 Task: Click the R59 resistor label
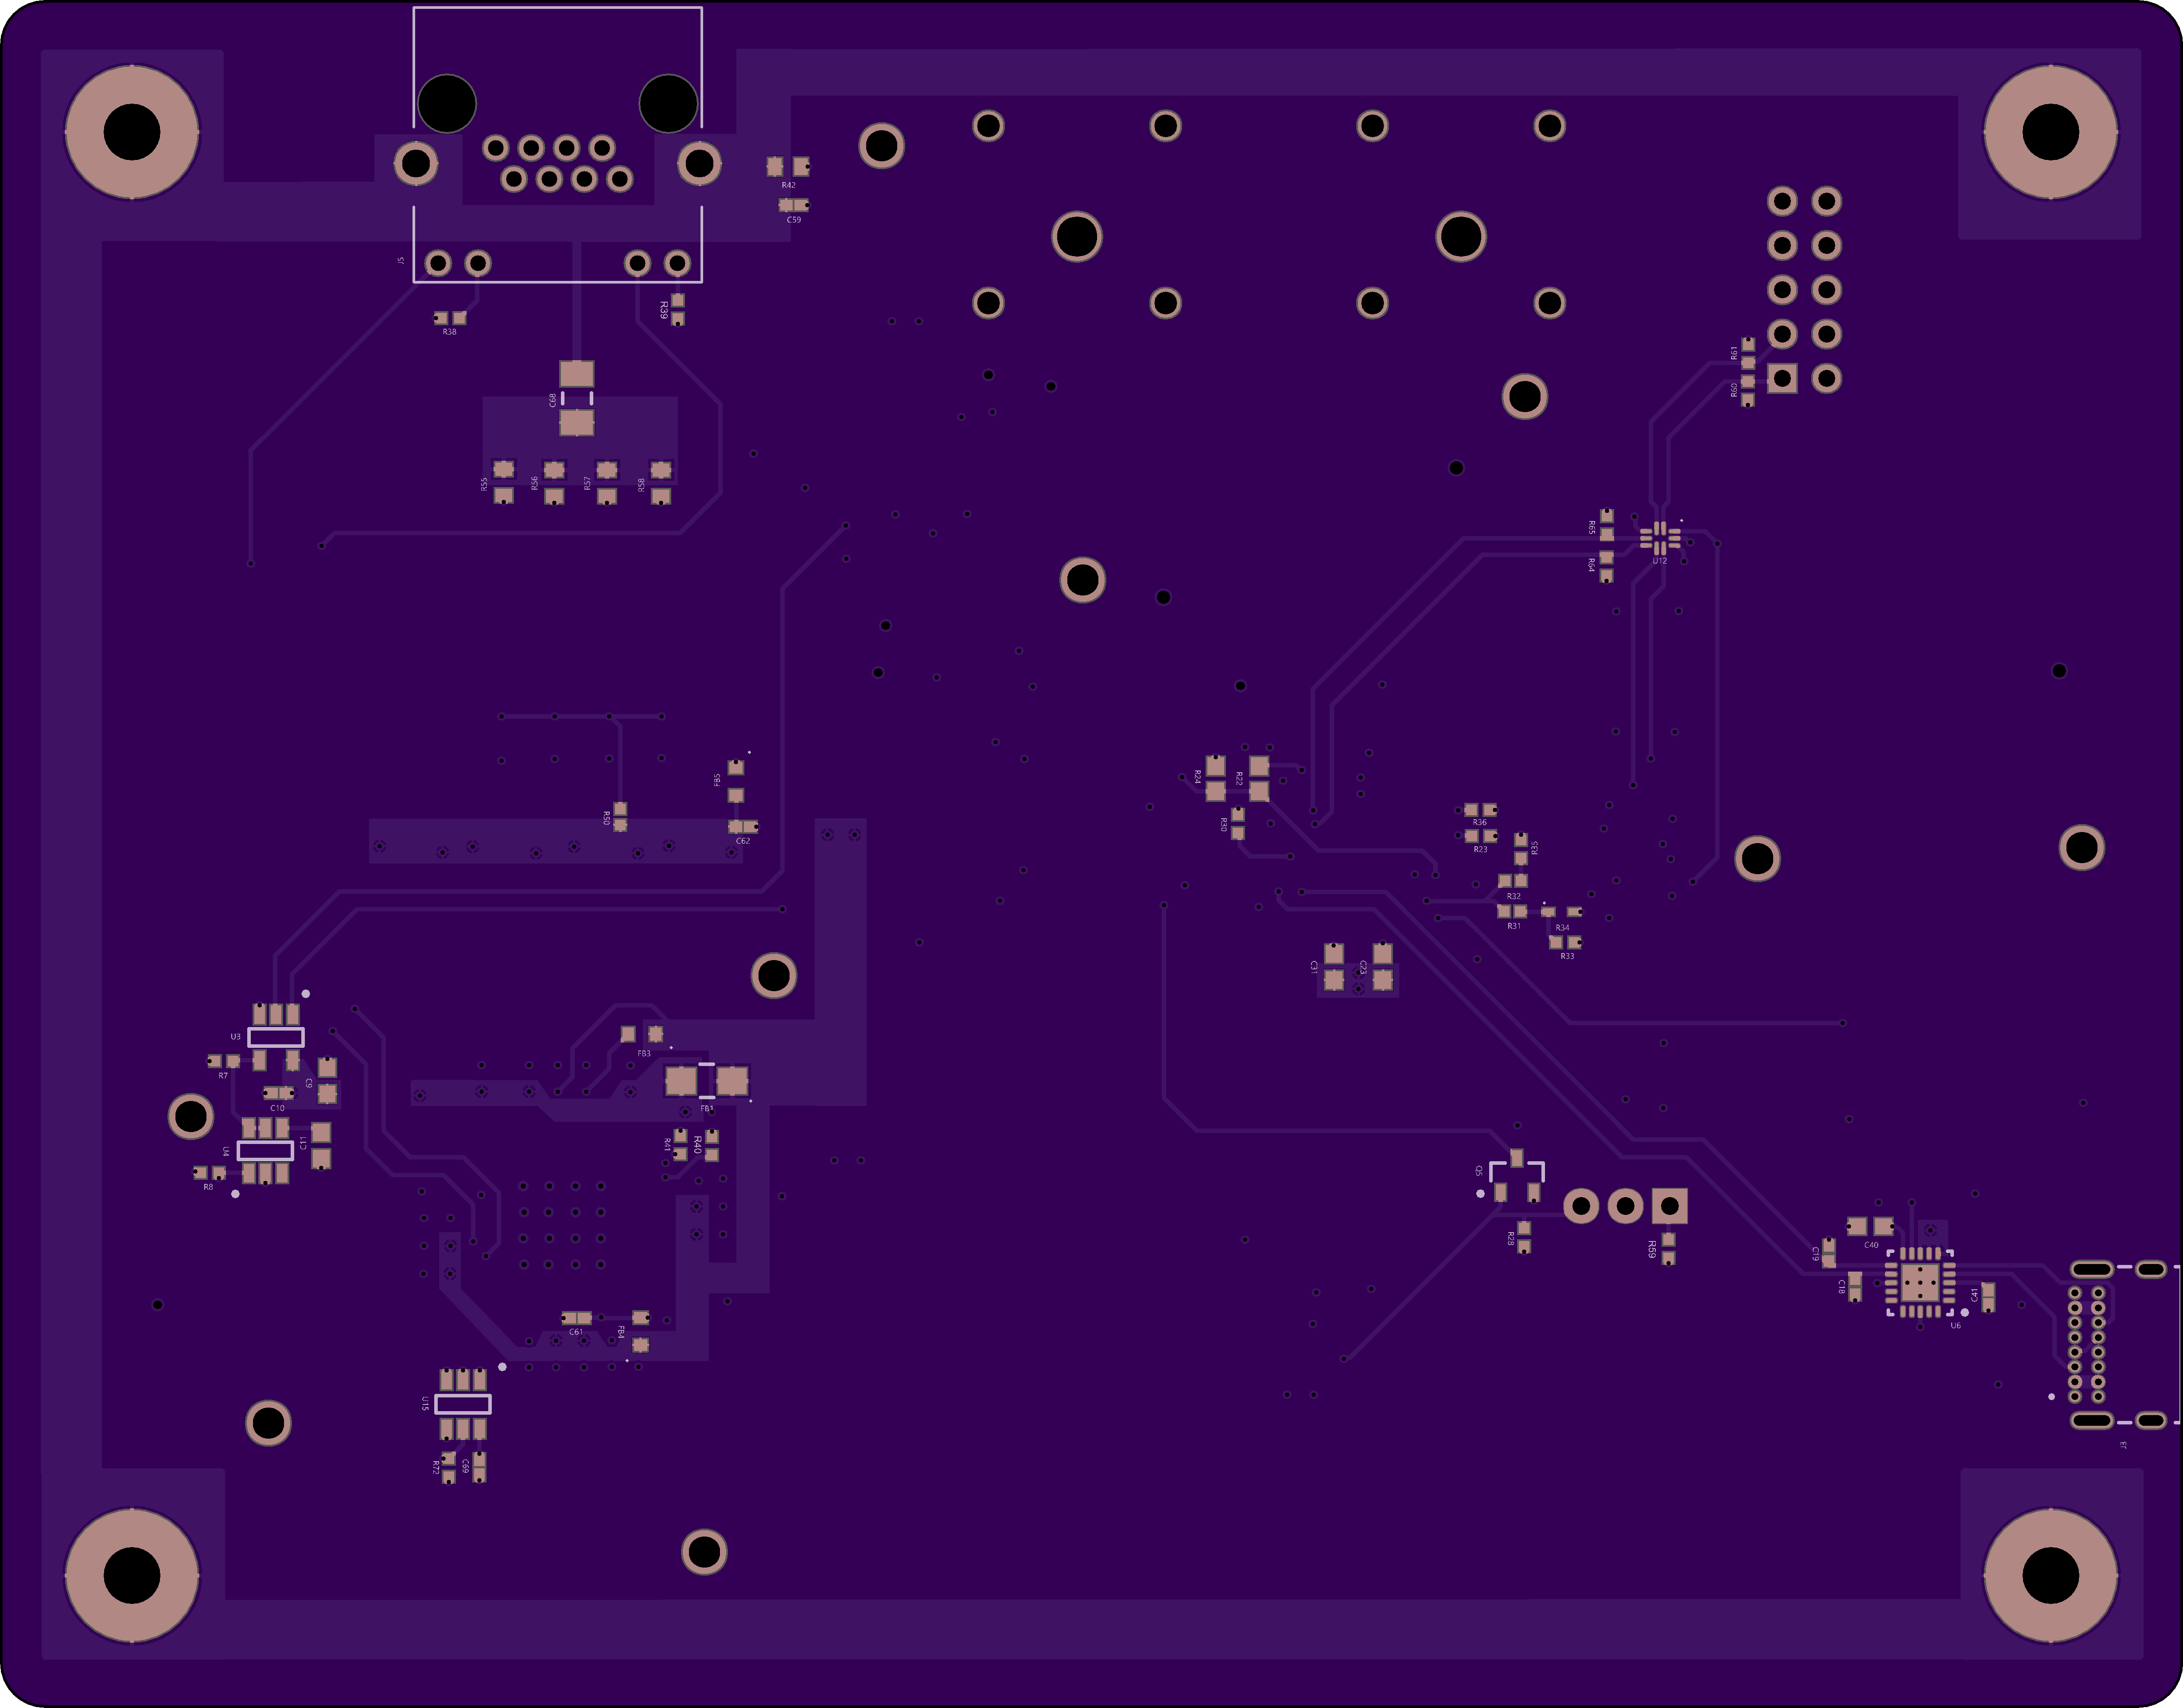coord(1652,1248)
